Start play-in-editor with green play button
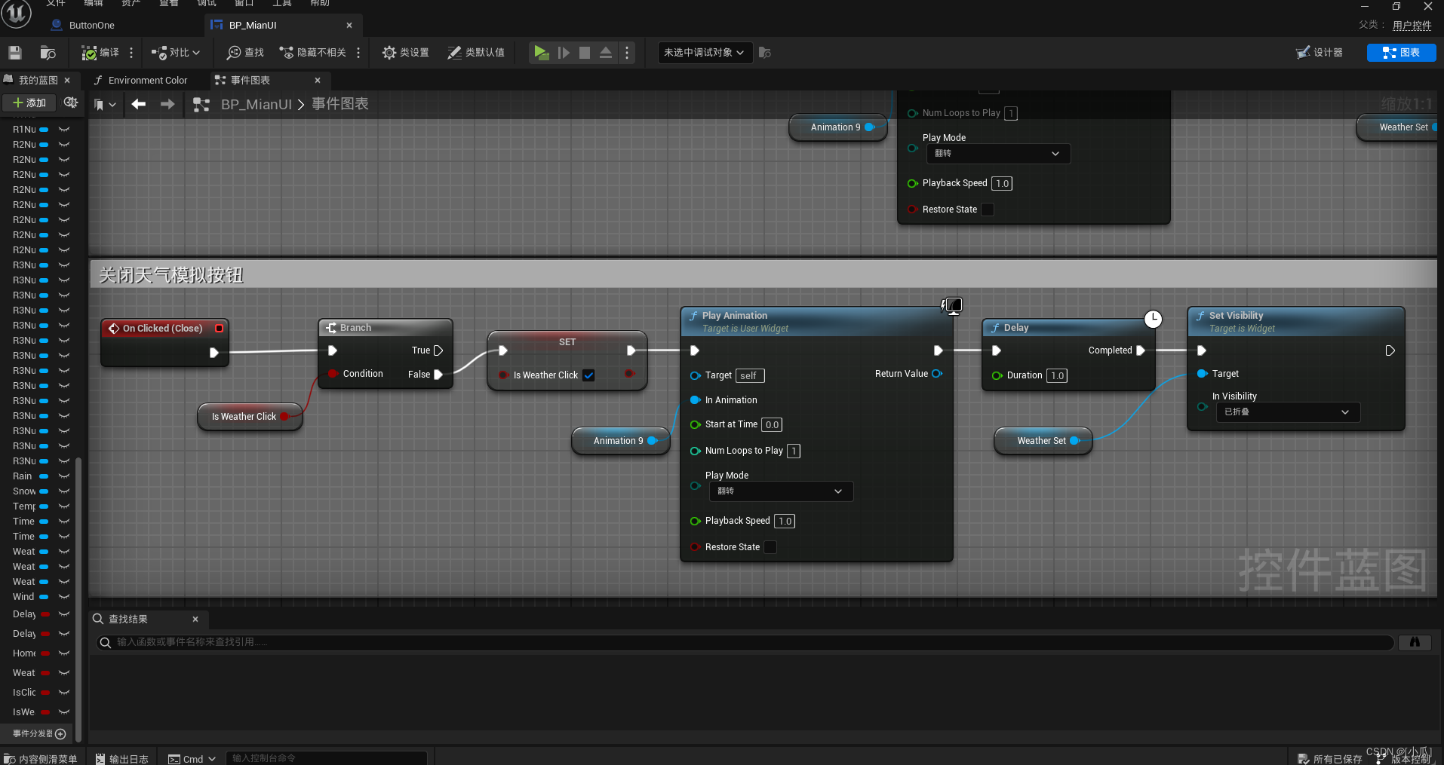 [541, 53]
